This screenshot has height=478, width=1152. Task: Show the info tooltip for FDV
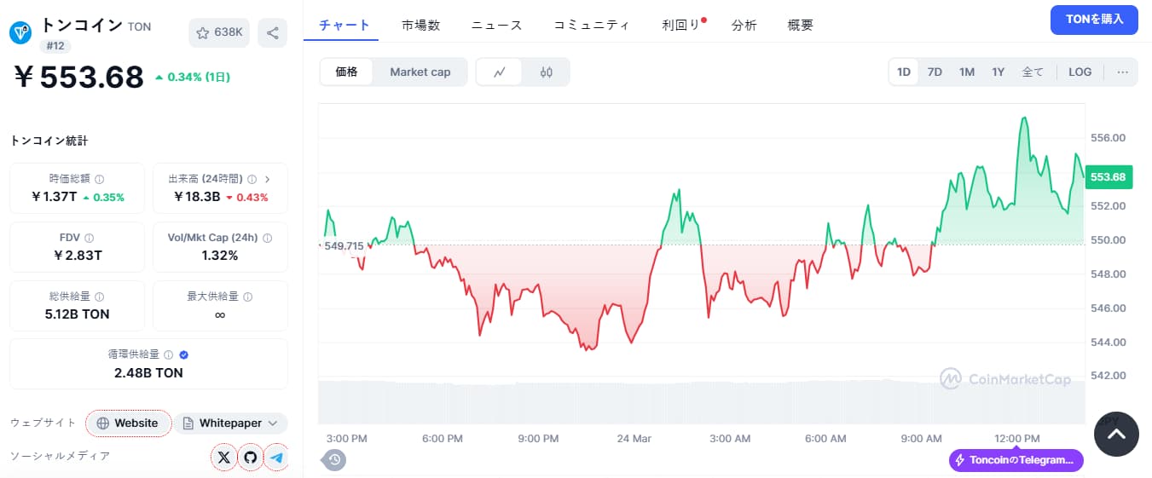pyautogui.click(x=90, y=239)
